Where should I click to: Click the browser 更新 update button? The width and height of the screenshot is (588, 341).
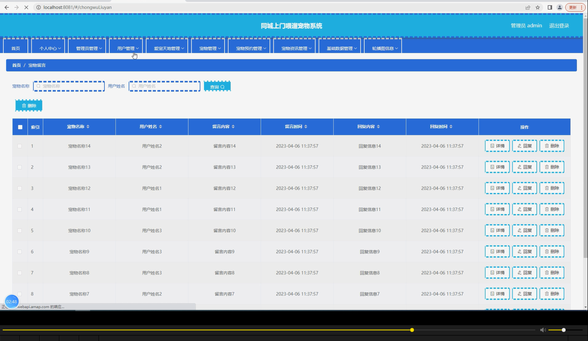point(575,7)
